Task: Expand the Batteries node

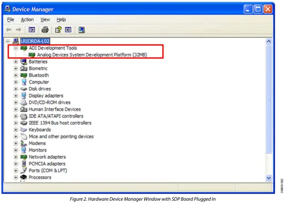Action: (16, 62)
